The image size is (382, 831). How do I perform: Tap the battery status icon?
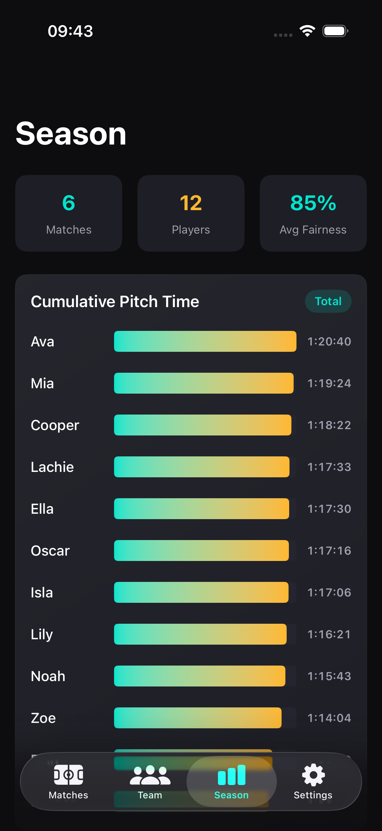click(x=335, y=31)
